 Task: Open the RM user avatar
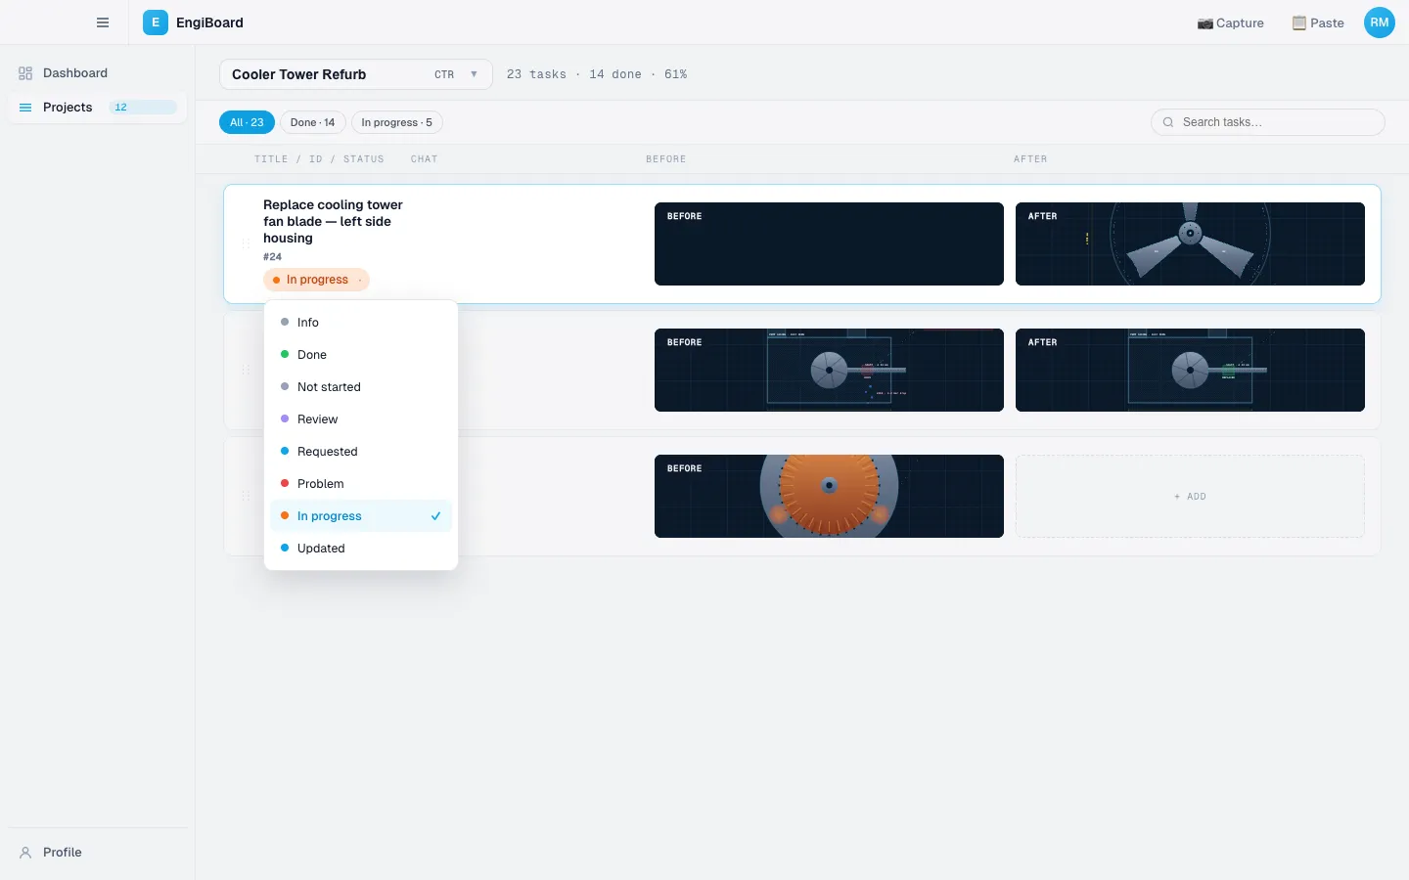tap(1380, 22)
